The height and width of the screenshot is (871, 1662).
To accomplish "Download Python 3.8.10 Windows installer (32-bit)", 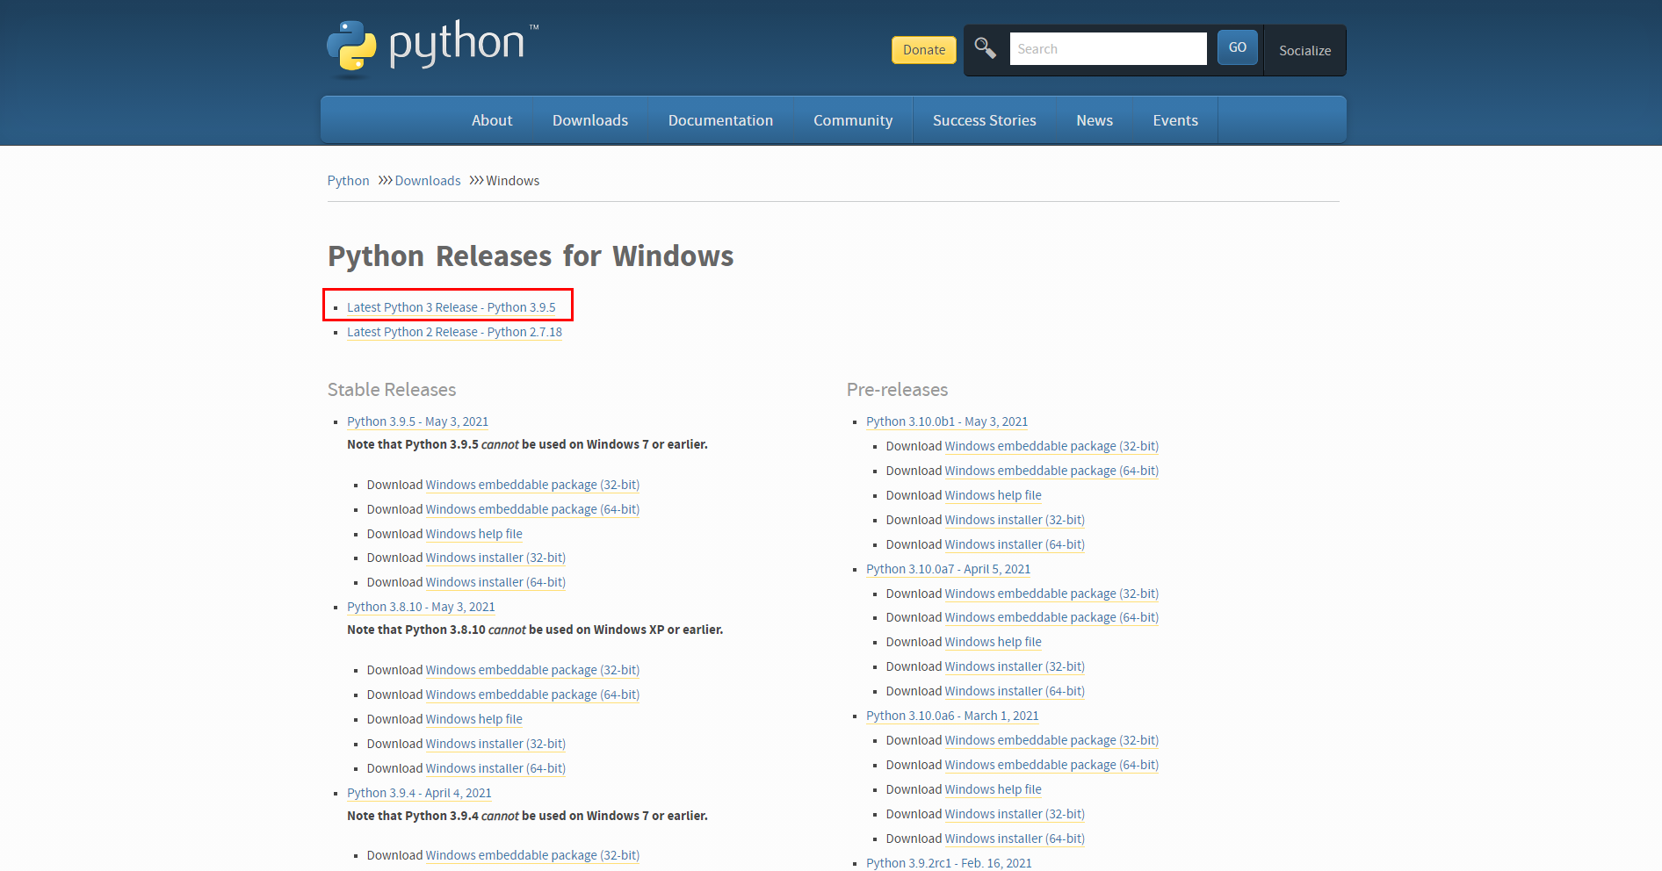I will 495,744.
